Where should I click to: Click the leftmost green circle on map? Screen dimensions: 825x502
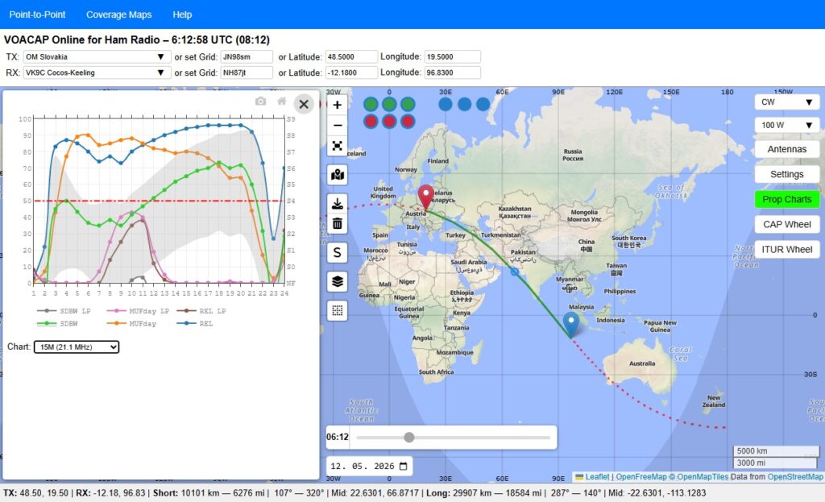coord(371,104)
